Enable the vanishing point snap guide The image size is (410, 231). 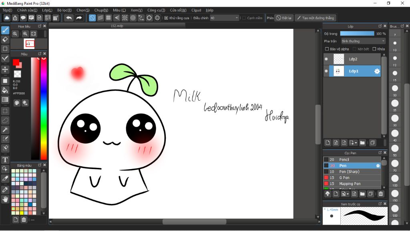pyautogui.click(x=117, y=18)
